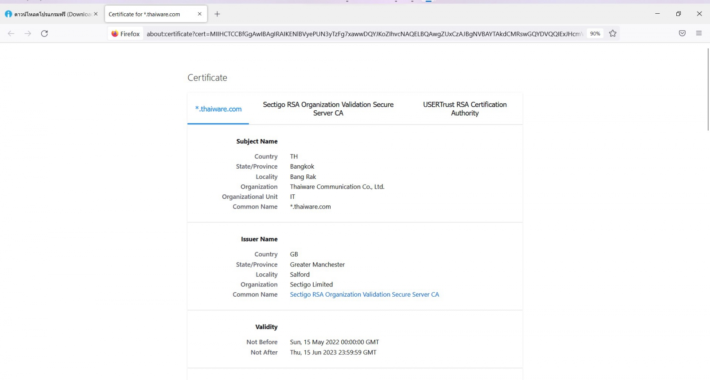Viewport: 710px width, 380px height.
Task: Close the Firefox window
Action: click(x=699, y=14)
